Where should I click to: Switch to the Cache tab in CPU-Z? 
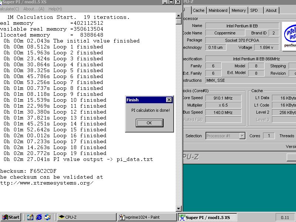click(x=199, y=10)
